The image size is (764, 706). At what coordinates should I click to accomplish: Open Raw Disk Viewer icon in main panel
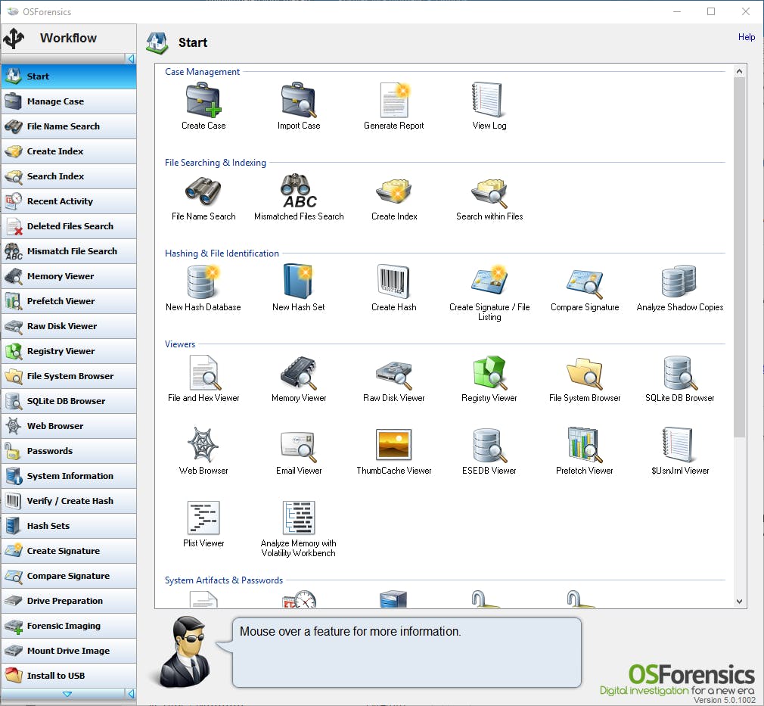[x=394, y=374]
